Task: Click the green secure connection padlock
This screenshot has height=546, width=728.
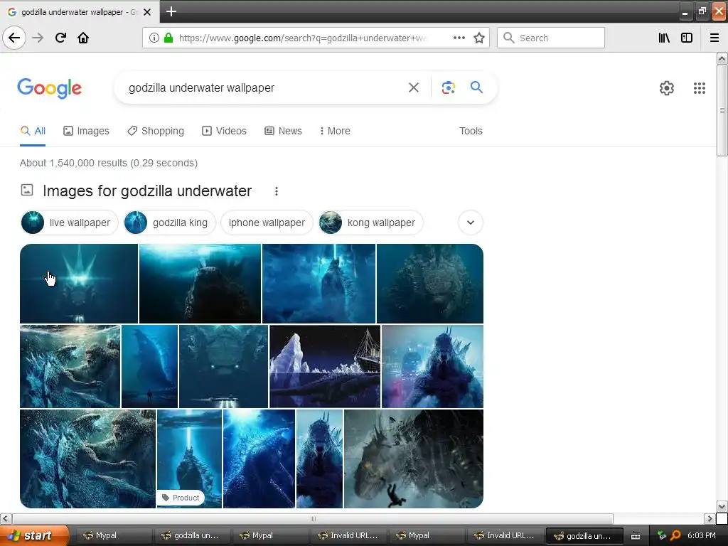Action: tap(168, 38)
